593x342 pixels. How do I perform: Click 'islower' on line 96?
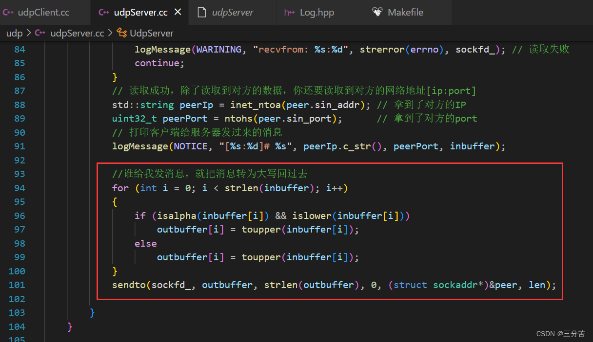pos(312,216)
